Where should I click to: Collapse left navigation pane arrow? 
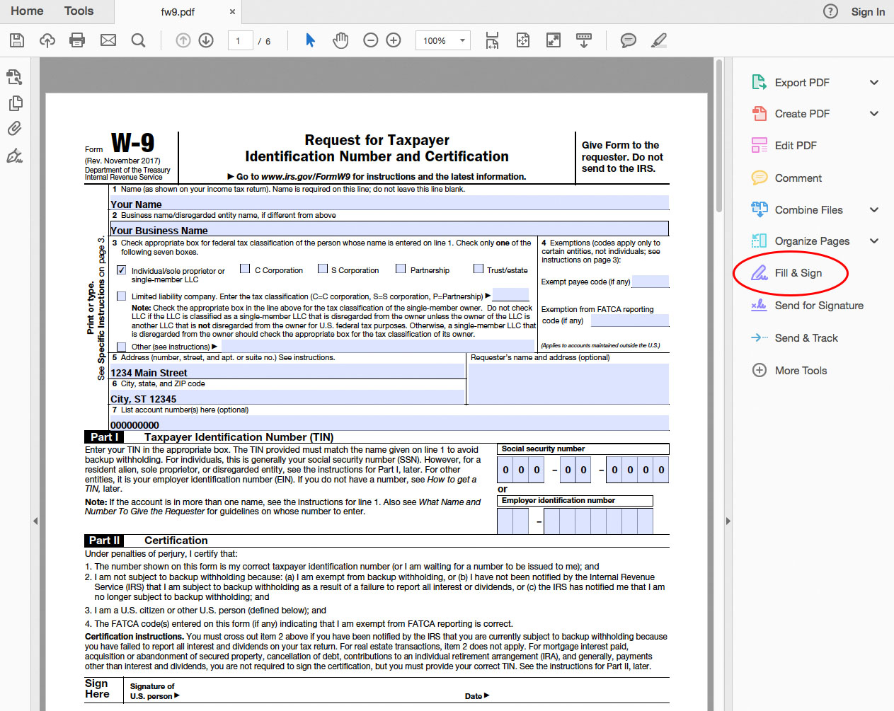(35, 521)
